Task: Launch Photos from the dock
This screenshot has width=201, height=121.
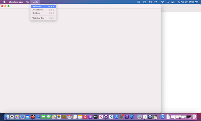Action: [x=59, y=117]
